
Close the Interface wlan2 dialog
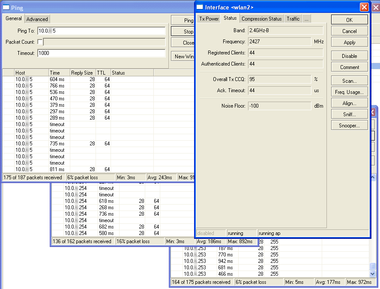(x=364, y=7)
